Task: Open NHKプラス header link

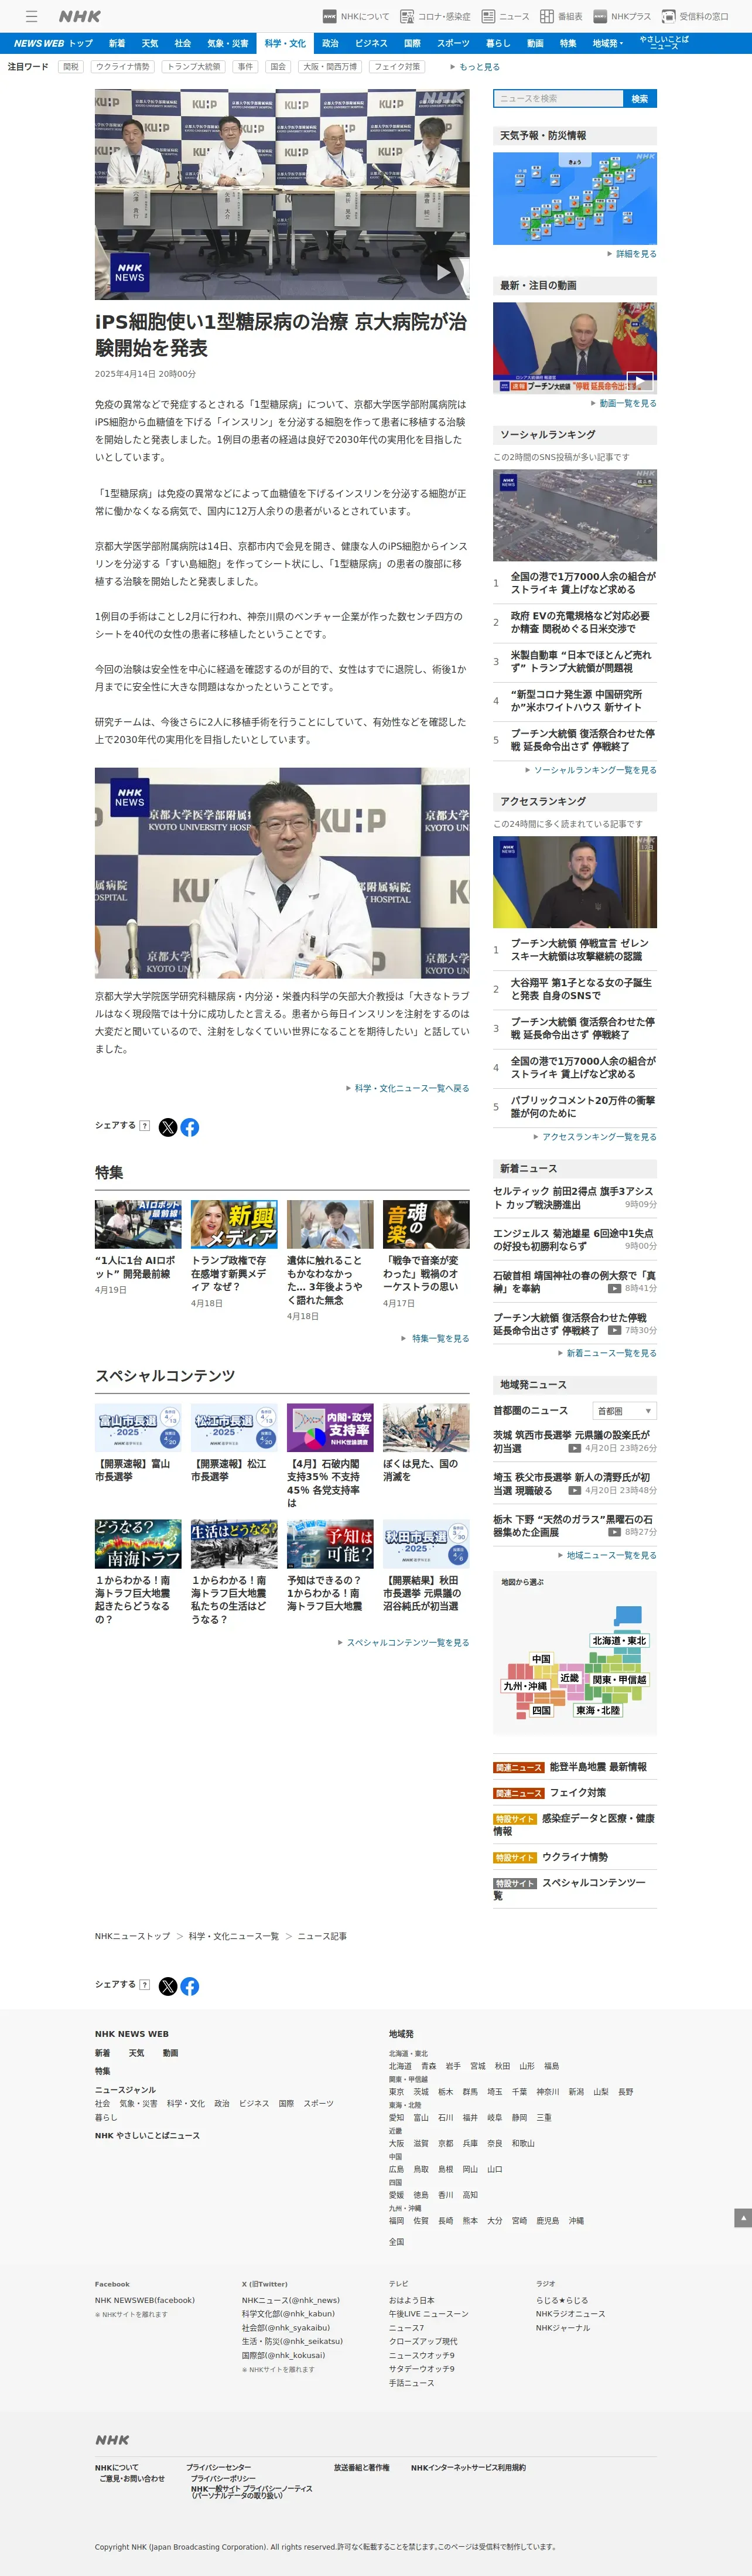Action: click(622, 16)
